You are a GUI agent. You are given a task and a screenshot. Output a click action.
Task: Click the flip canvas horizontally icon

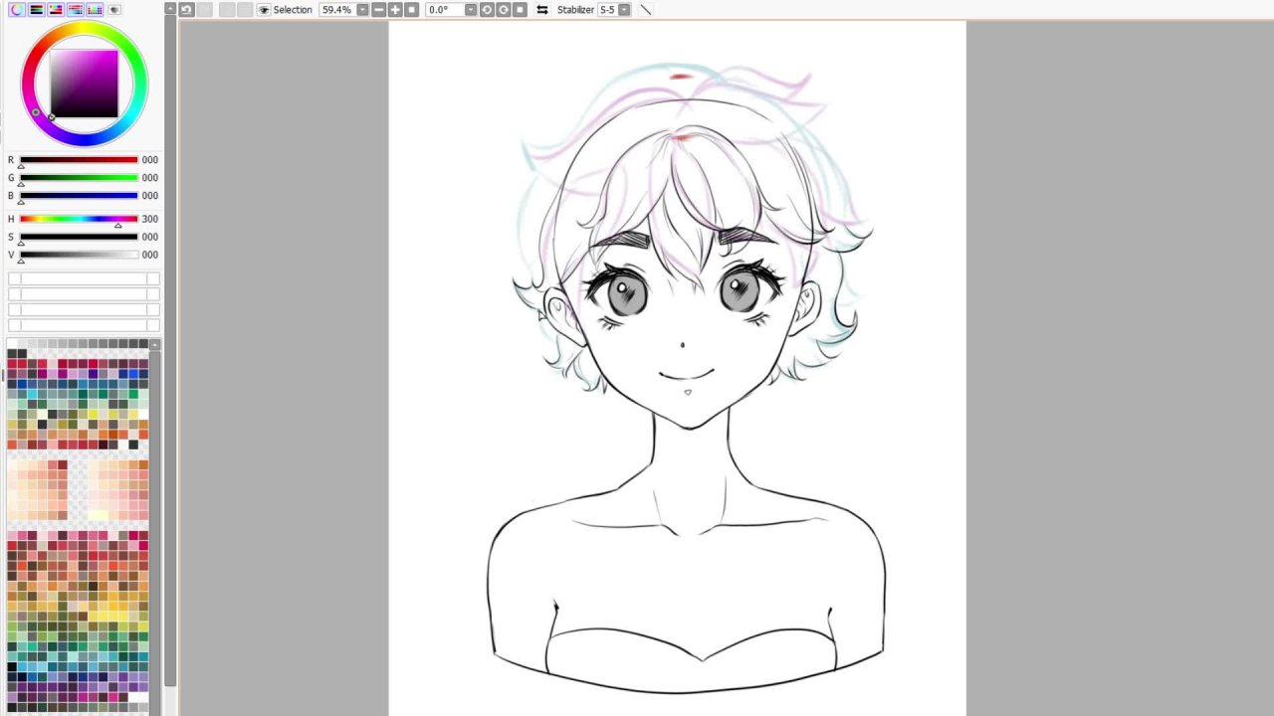click(x=541, y=10)
